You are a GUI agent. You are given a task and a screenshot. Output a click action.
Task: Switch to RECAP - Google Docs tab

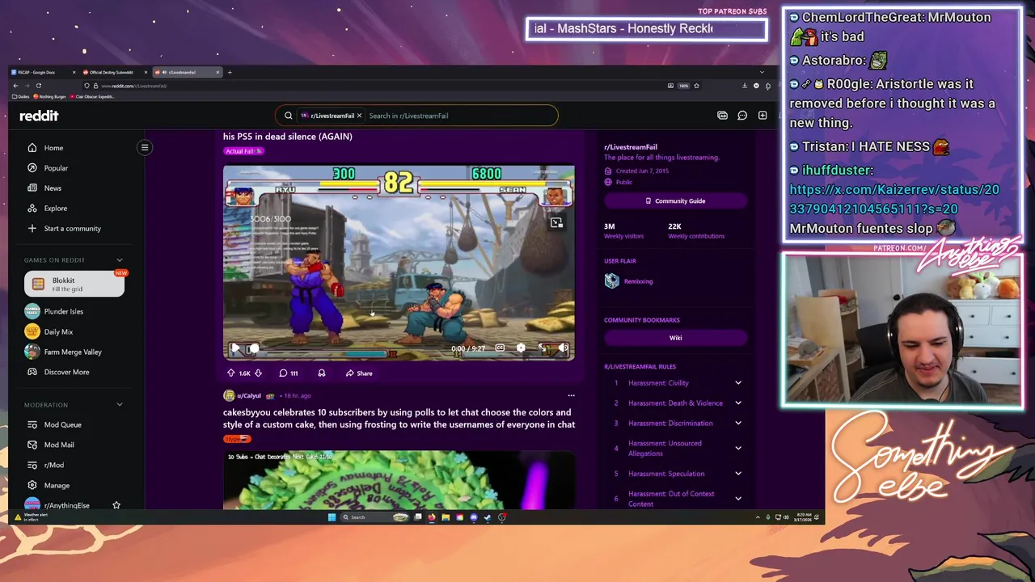point(44,72)
